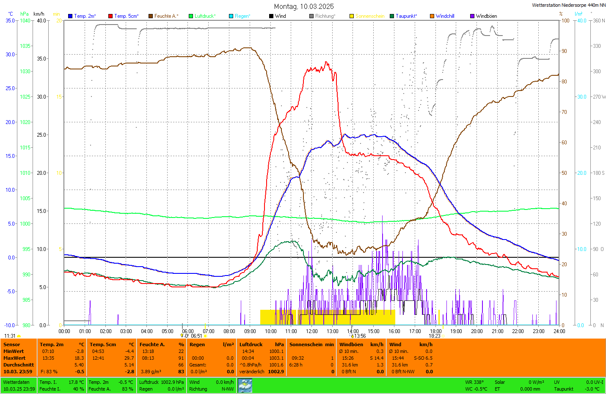Click the purple Windböen legend square
This screenshot has height=394, width=606.
(x=472, y=16)
